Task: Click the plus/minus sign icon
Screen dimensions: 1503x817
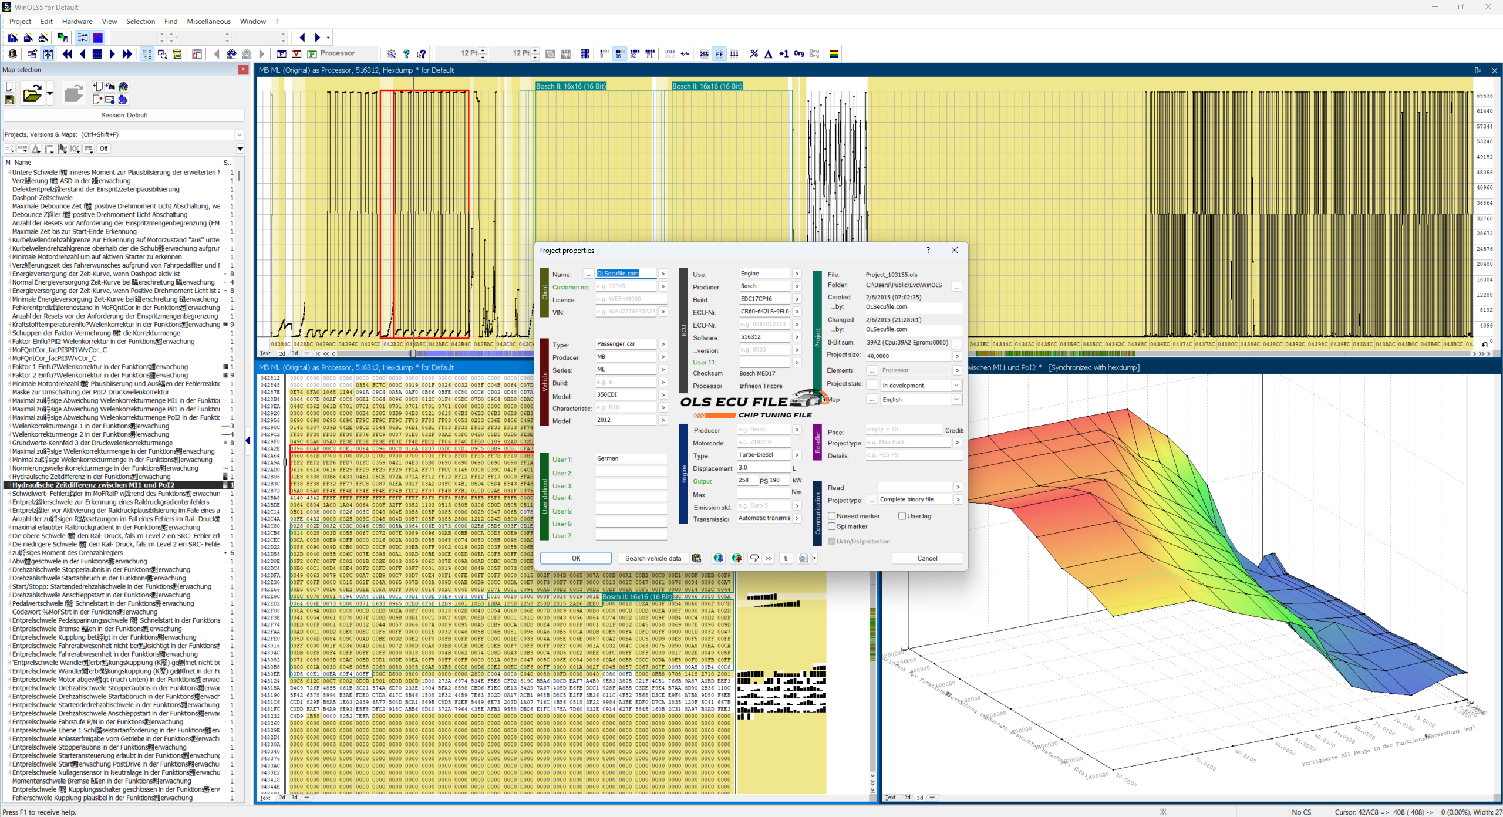Action: coord(685,54)
